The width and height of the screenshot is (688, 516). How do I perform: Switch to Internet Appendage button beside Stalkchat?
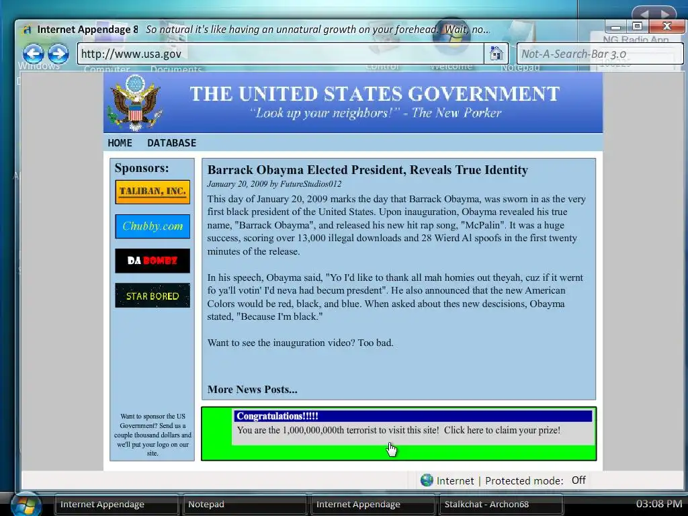[x=373, y=505]
